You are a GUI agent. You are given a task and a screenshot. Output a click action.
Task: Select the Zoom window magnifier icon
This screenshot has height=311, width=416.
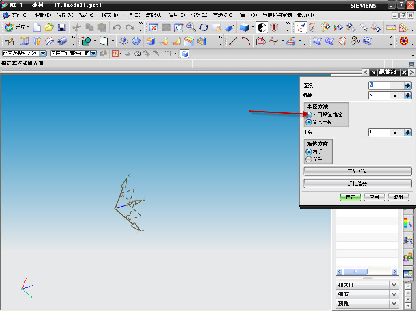(179, 27)
